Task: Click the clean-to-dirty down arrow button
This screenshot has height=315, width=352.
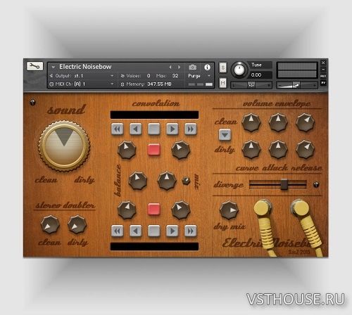Action: click(x=225, y=135)
